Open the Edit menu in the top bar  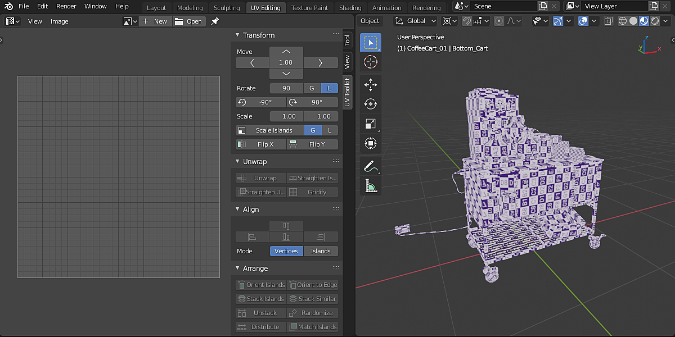click(x=42, y=6)
